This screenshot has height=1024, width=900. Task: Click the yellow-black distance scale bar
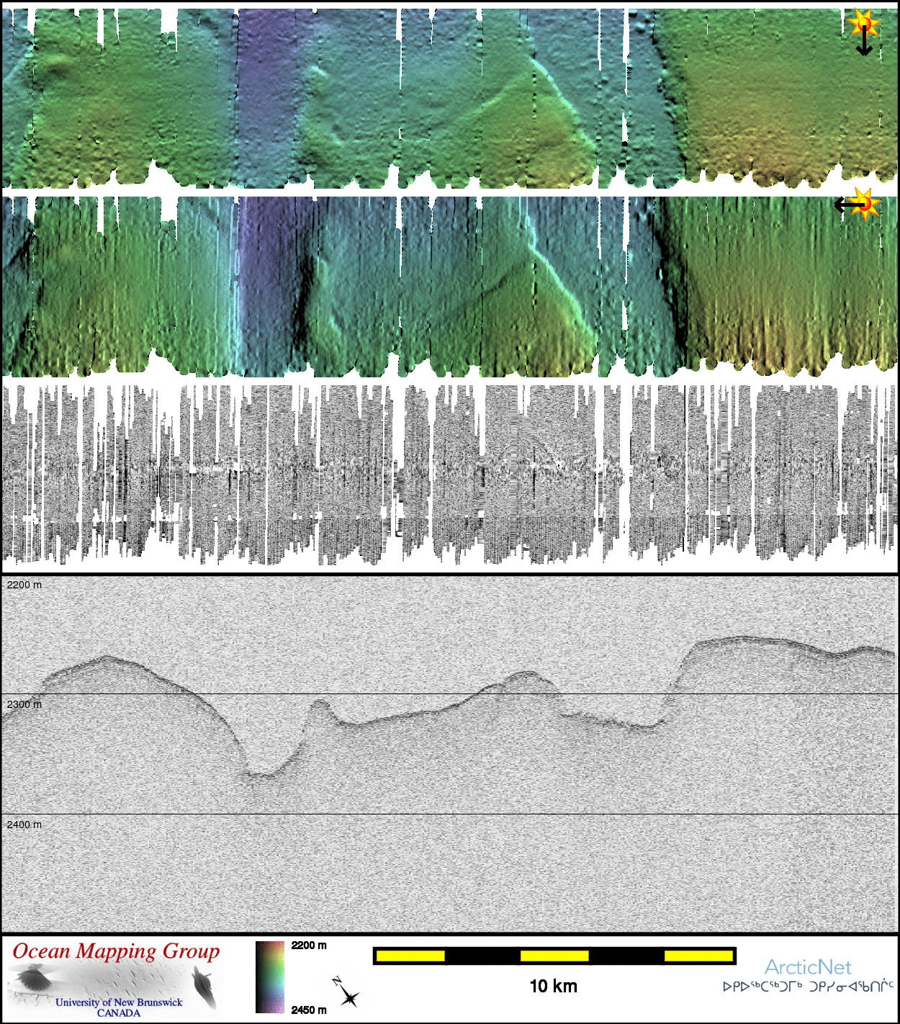(x=554, y=956)
